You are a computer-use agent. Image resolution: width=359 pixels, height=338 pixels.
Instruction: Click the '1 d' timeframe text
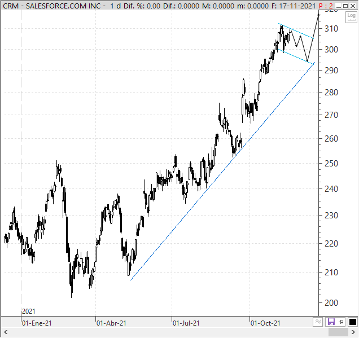[x=115, y=6]
